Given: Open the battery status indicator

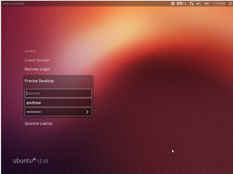Looking at the screenshot, I should (207, 4).
